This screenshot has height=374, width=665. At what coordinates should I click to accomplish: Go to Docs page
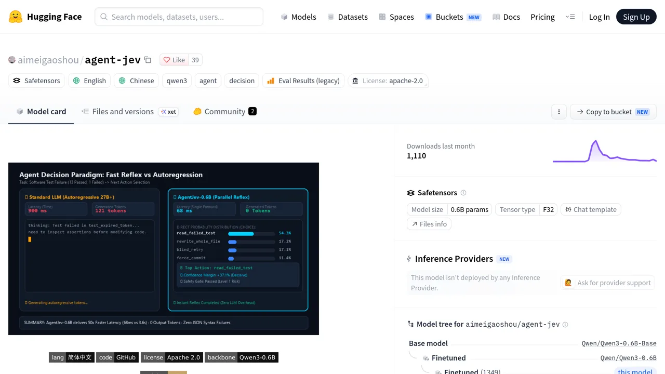506,17
